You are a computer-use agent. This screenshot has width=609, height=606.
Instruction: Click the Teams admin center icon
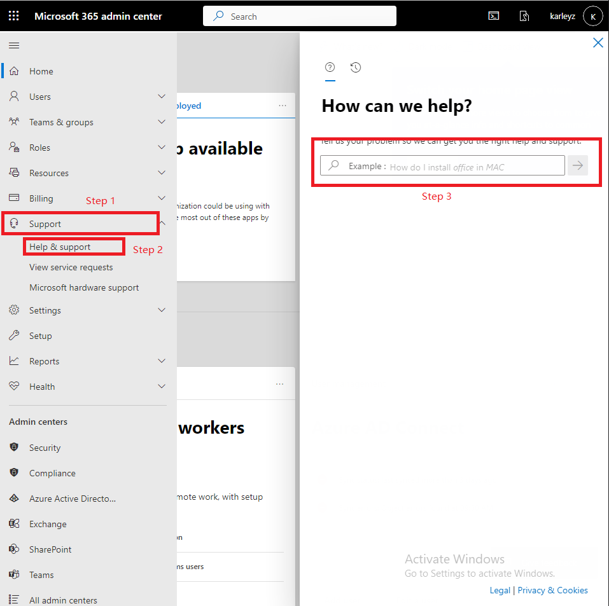click(14, 574)
